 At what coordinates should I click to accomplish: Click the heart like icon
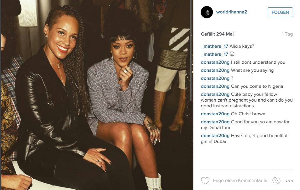point(205,181)
